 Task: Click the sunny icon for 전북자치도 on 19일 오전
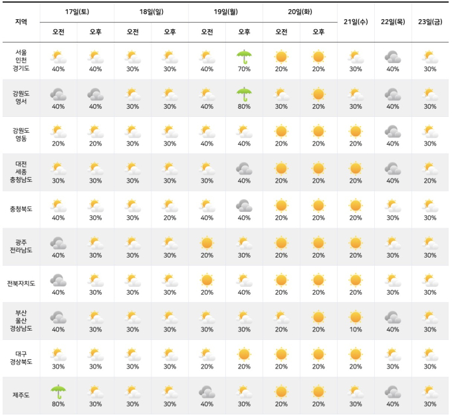pyautogui.click(x=207, y=280)
